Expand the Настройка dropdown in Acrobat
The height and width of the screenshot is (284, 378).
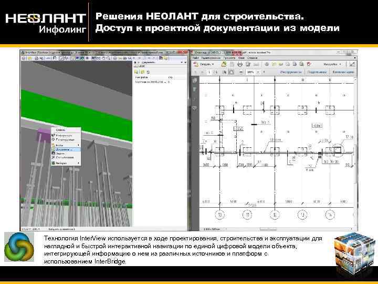pos(332,64)
